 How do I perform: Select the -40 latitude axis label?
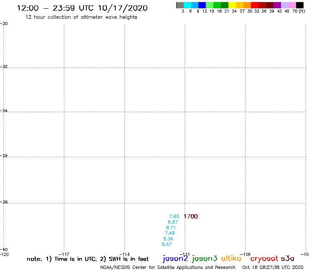click(x=4, y=250)
